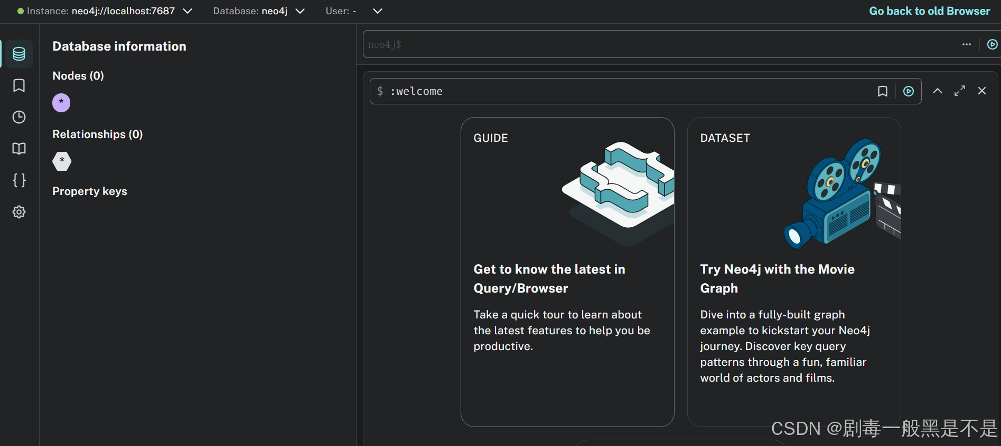
Task: Click the Property keys heading
Action: click(90, 191)
